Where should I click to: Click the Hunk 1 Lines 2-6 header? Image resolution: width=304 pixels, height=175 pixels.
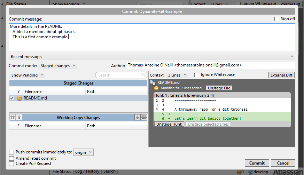pyautogui.click(x=222, y=95)
